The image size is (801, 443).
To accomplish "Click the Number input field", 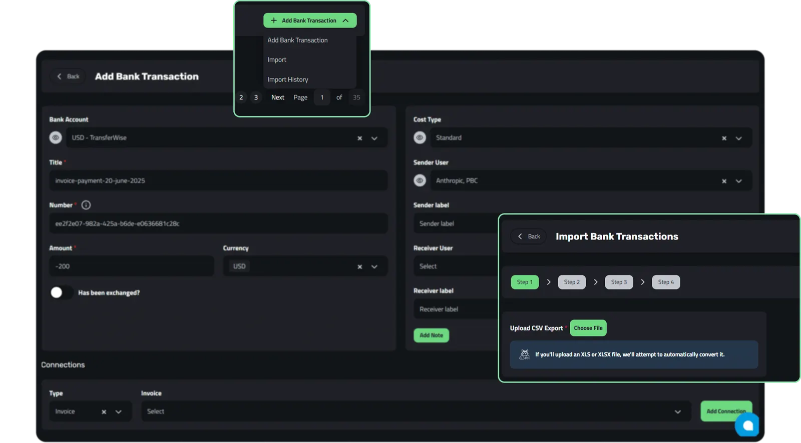I will tap(218, 223).
